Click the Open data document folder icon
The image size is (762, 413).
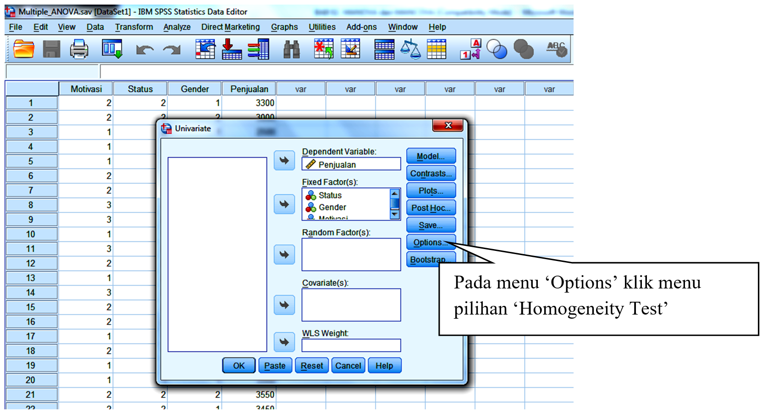pos(24,49)
